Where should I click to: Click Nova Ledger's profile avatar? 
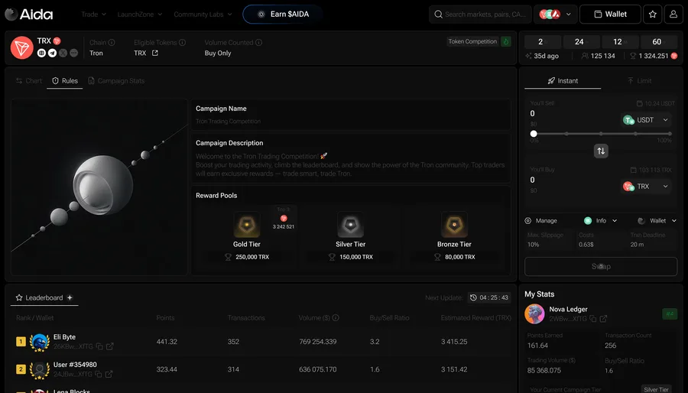pyautogui.click(x=534, y=313)
